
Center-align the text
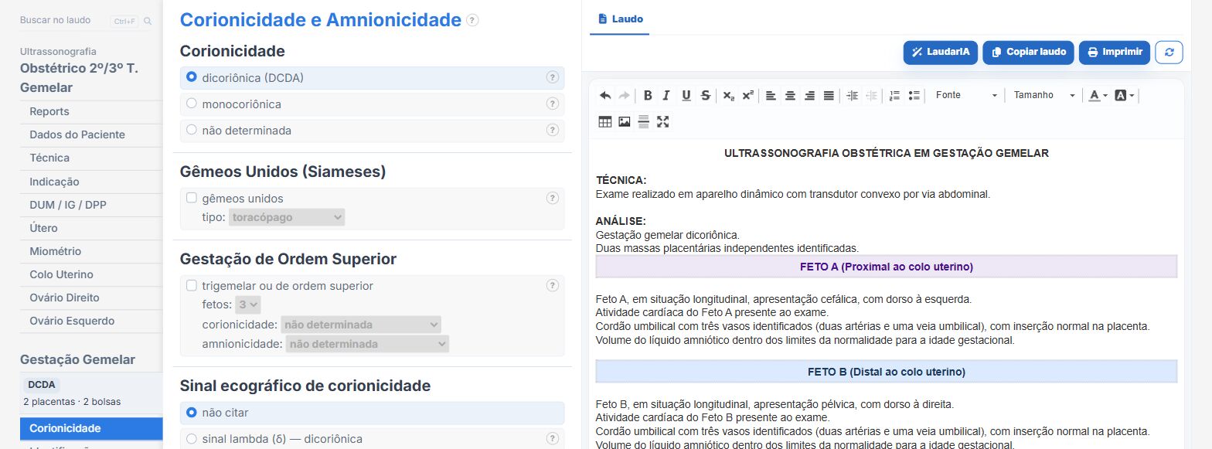(790, 95)
